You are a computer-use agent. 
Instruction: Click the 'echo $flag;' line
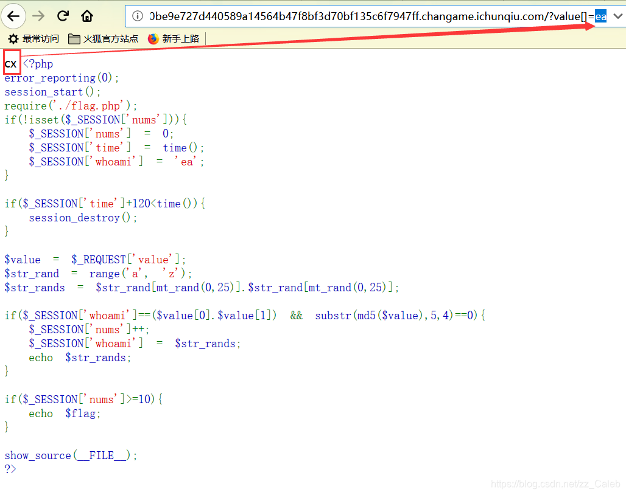[x=65, y=414]
